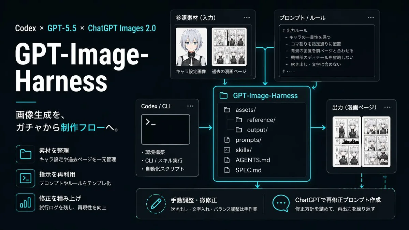The width and height of the screenshot is (409, 230).
Task: Click the 'コマ割りを指定通りに配置' rule line
Action: click(313, 44)
